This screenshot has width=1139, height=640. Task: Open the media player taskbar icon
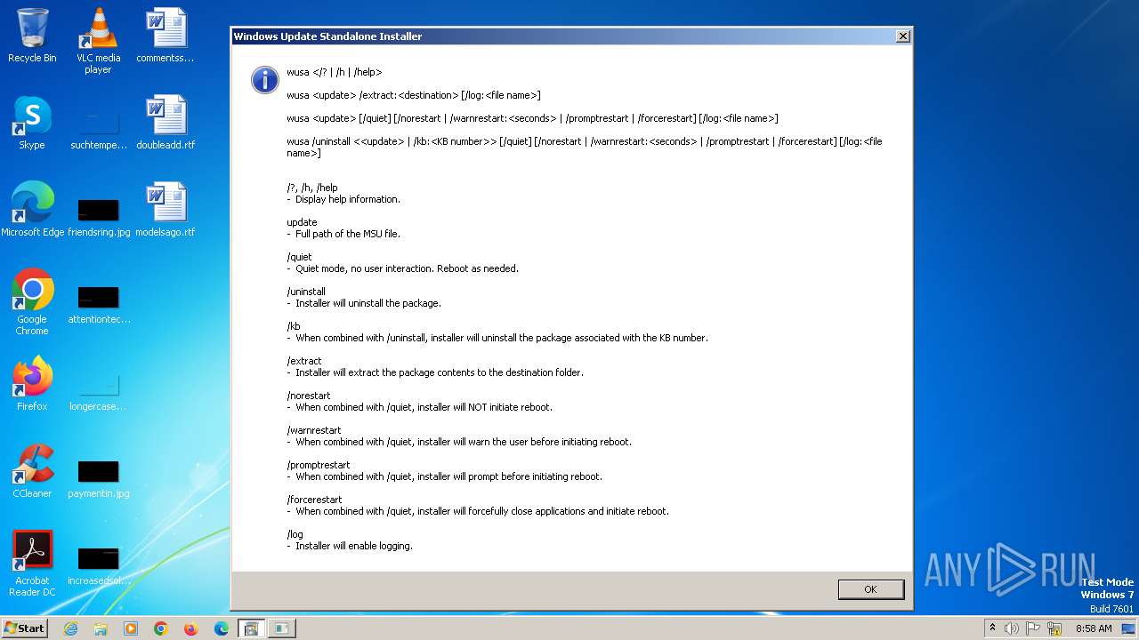131,628
